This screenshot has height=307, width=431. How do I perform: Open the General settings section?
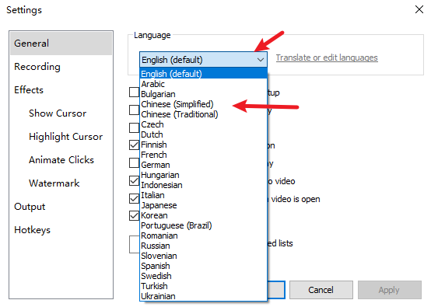tap(61, 44)
